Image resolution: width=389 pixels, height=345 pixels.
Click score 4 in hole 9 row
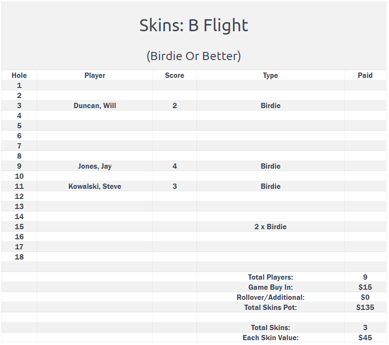coord(175,166)
